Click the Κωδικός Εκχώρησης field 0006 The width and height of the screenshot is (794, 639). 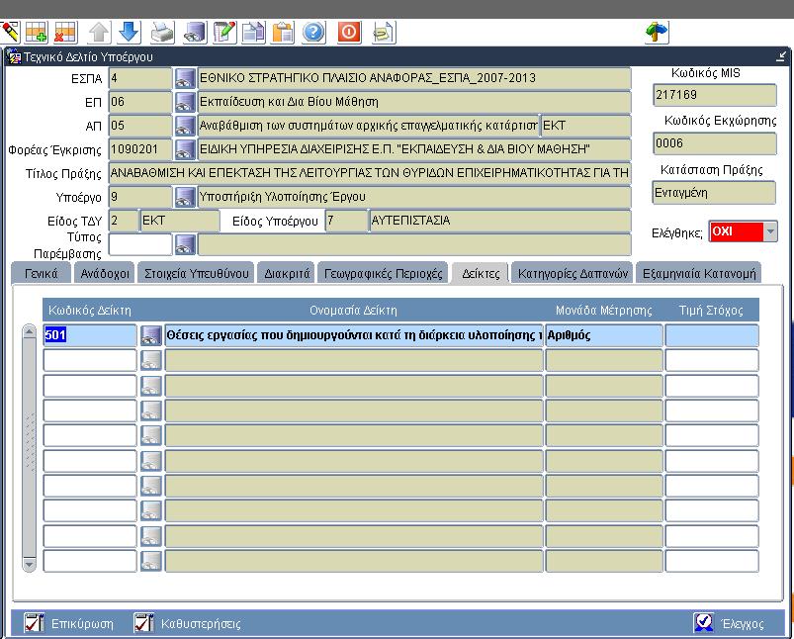click(715, 143)
